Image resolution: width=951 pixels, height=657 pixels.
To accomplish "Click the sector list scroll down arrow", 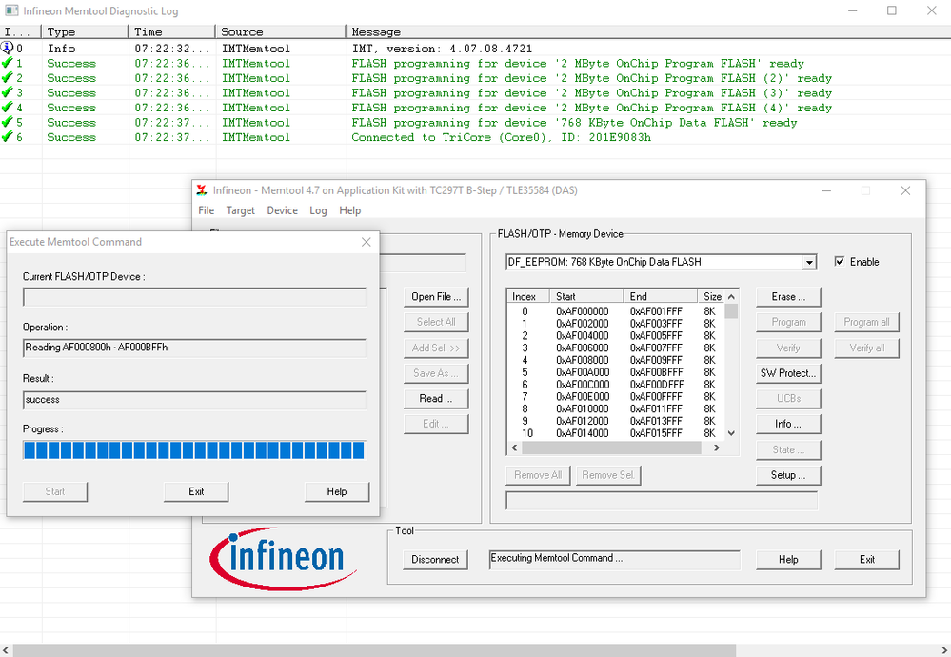I will point(731,433).
